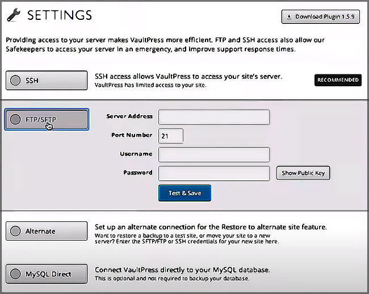This screenshot has height=294, width=369.
Task: Click the 'Username' label
Action: pyautogui.click(x=136, y=154)
